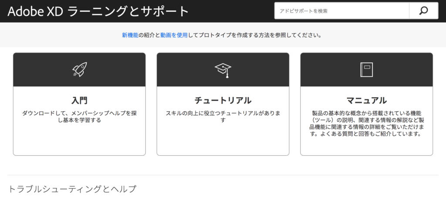Click the graduation cap icon on チュートリアル card
Screen dimensions: 446x198
(223, 70)
